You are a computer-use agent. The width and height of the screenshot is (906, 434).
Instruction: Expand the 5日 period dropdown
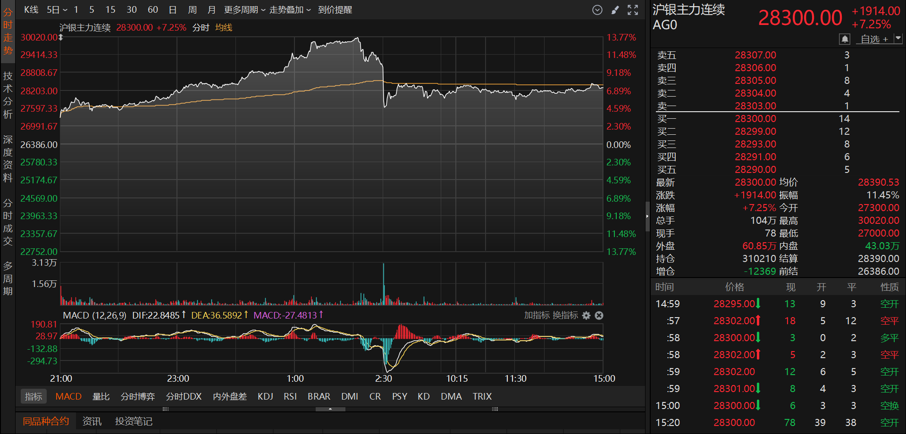(57, 10)
